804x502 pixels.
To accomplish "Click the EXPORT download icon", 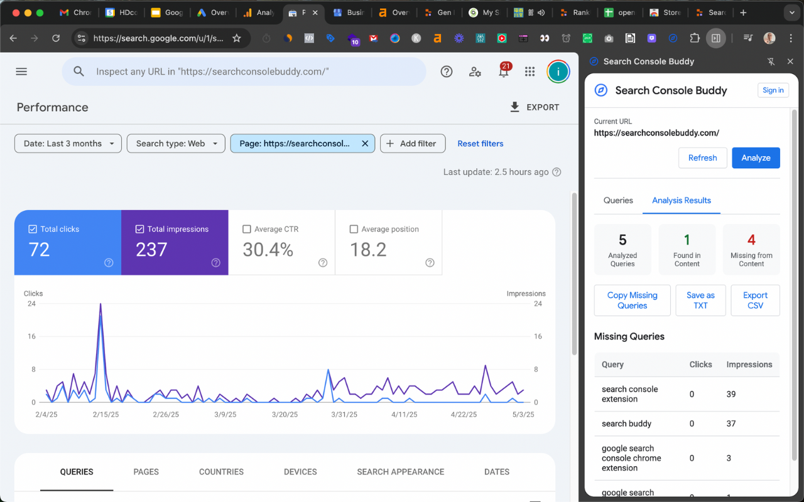I will point(515,107).
